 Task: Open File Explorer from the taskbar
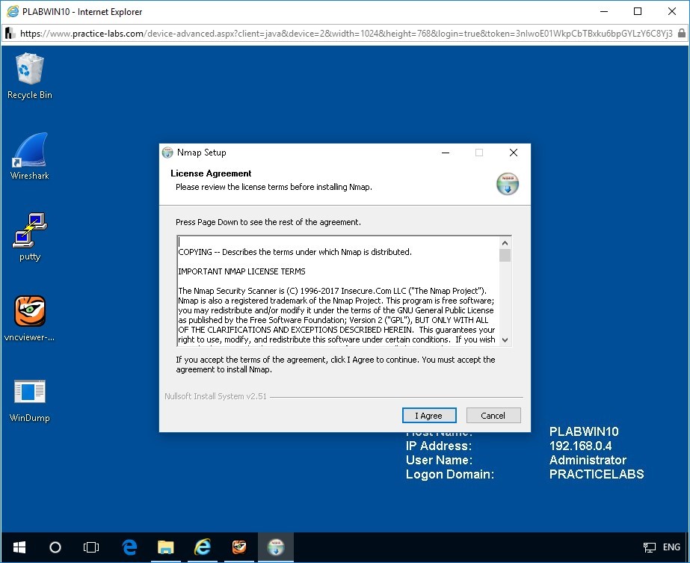[x=165, y=547]
